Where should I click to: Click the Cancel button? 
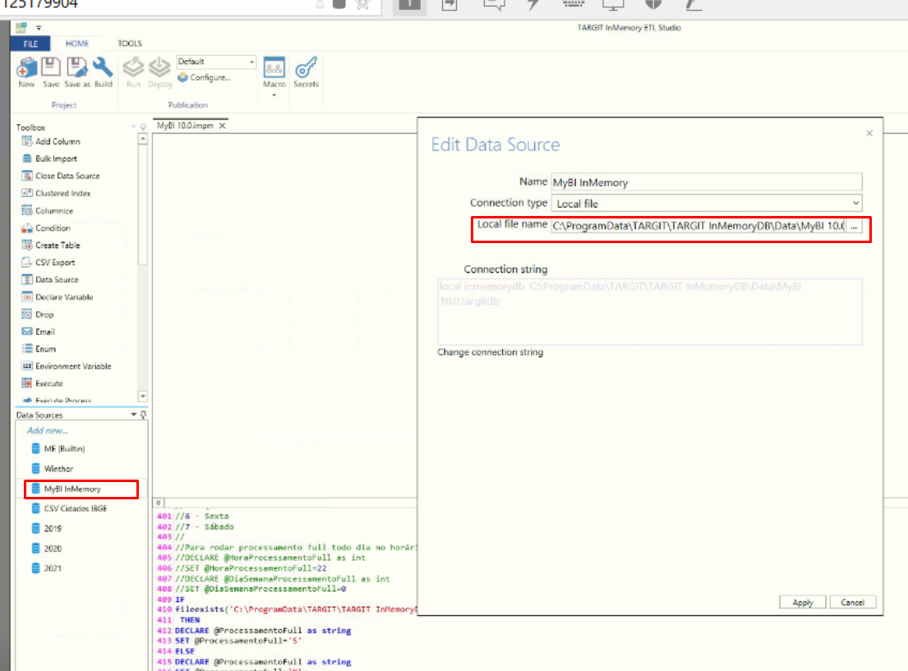[852, 603]
